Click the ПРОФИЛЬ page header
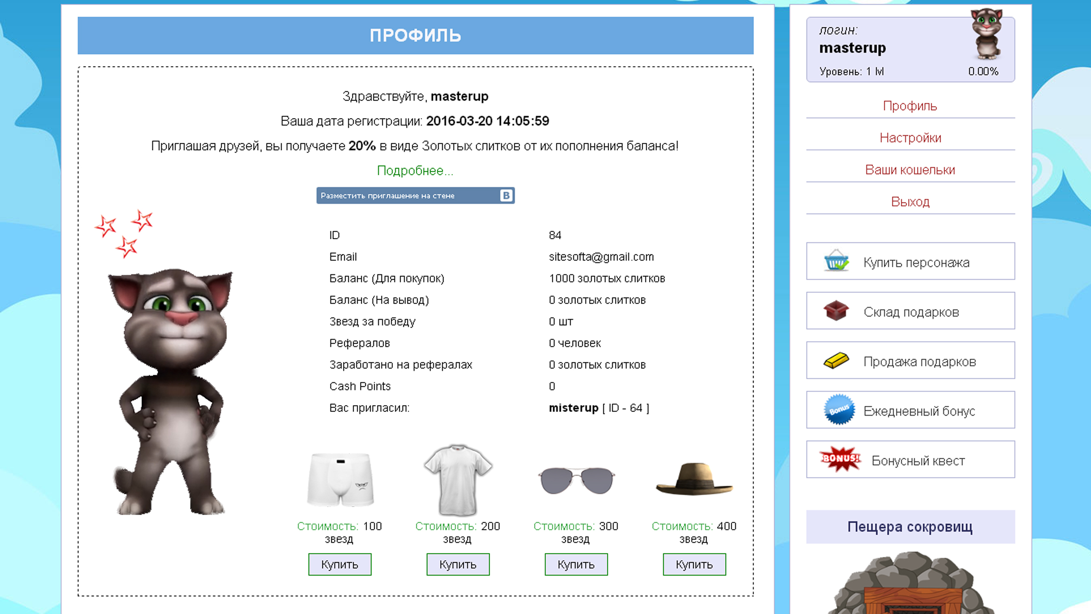The height and width of the screenshot is (614, 1091). (x=416, y=35)
